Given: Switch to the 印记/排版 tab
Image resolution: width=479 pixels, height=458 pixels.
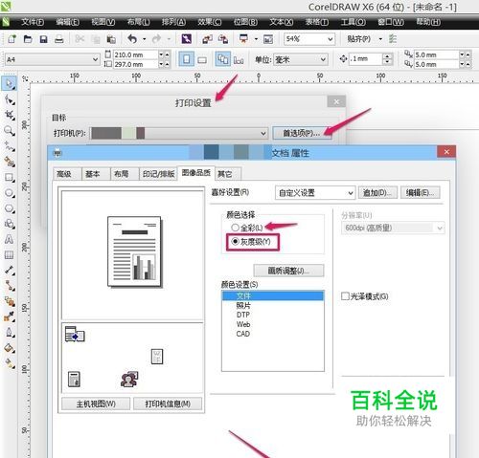Looking at the screenshot, I should coord(158,174).
